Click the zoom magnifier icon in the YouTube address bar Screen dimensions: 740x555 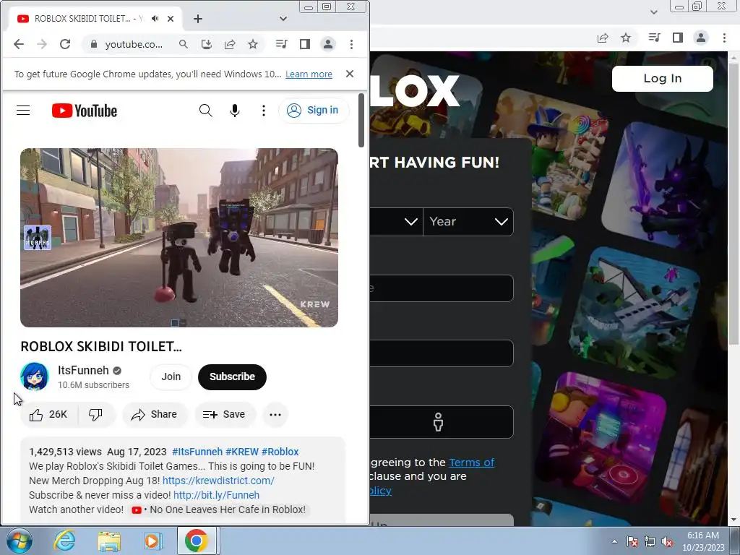[183, 44]
